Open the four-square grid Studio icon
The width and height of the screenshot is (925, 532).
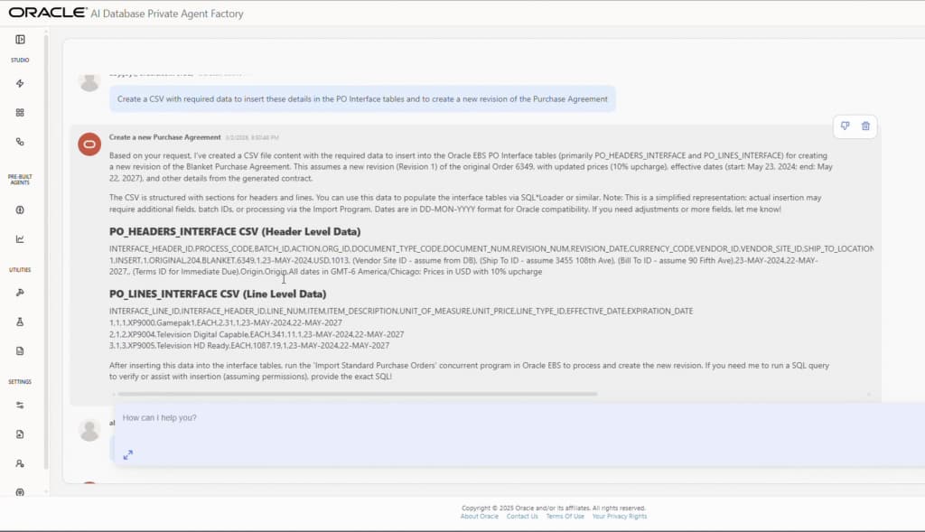pyautogui.click(x=20, y=113)
